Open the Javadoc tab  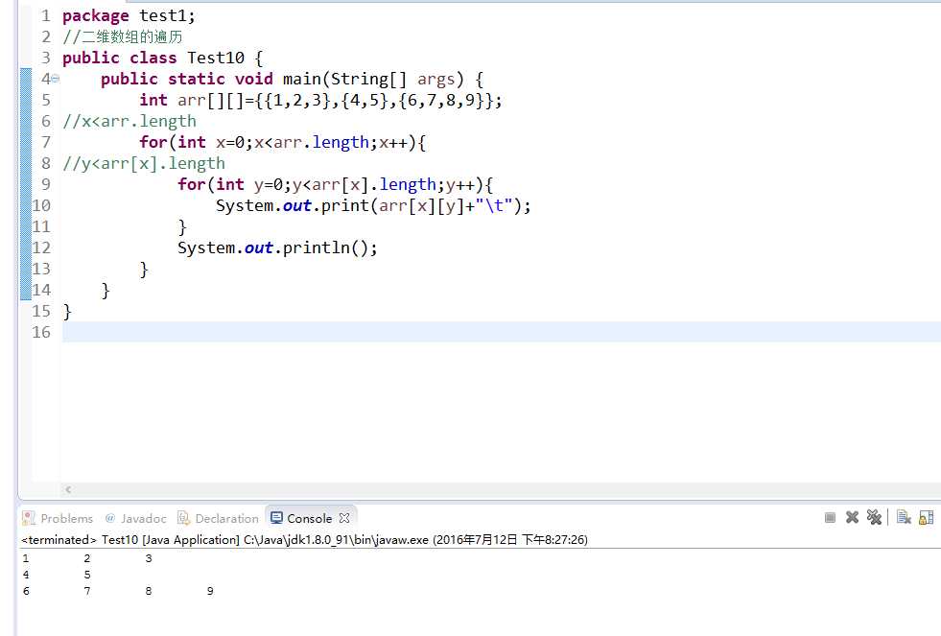coord(135,518)
